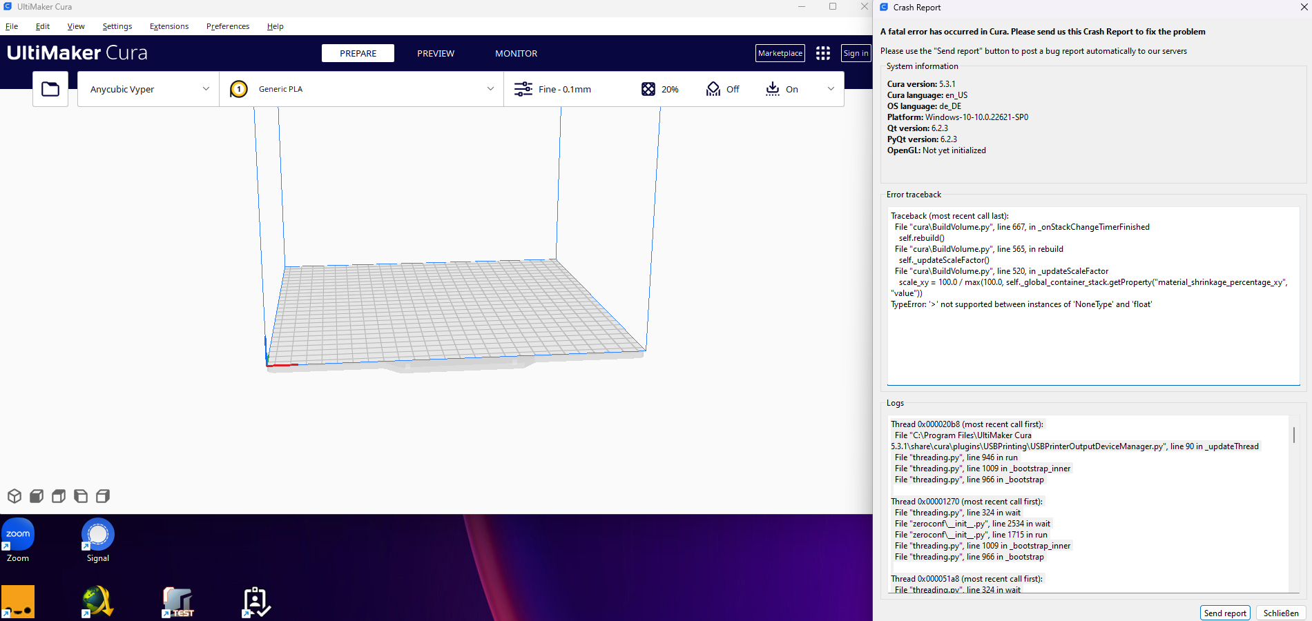Screen dimensions: 1312x621
Task: Open the Extensions menu
Action: coord(168,26)
